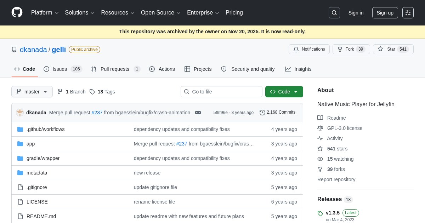This screenshot has height=223, width=425.
Task: Open the 18 Tags link
Action: 102,92
